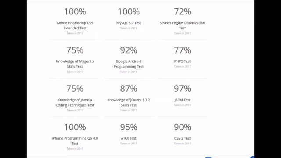Open the Google Android Programming Test entry
The image size is (281, 158).
pos(129,64)
